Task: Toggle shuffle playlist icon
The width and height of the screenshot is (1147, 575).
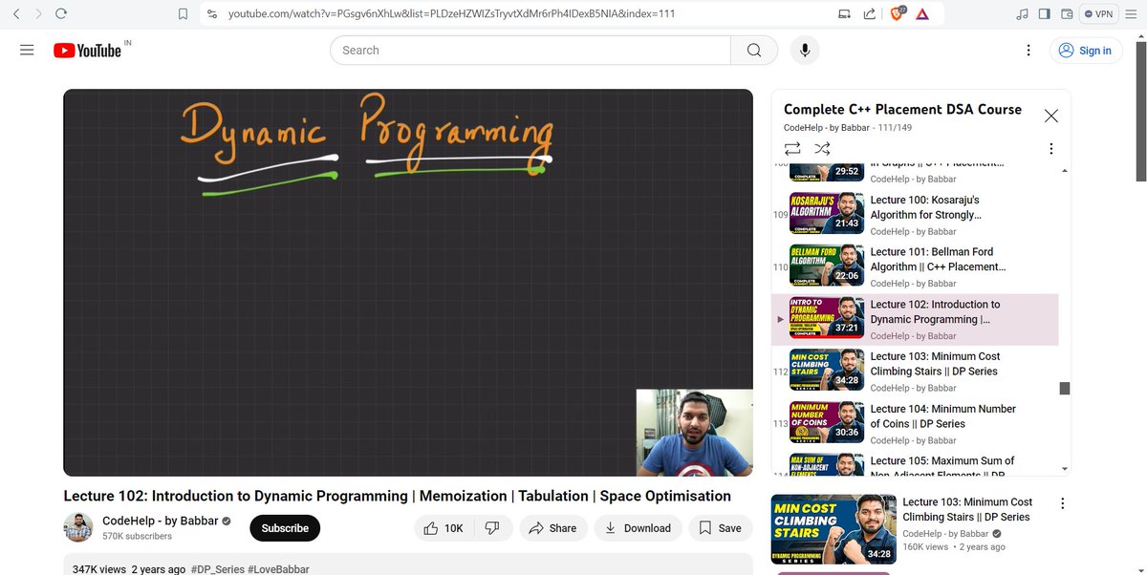Action: (822, 148)
